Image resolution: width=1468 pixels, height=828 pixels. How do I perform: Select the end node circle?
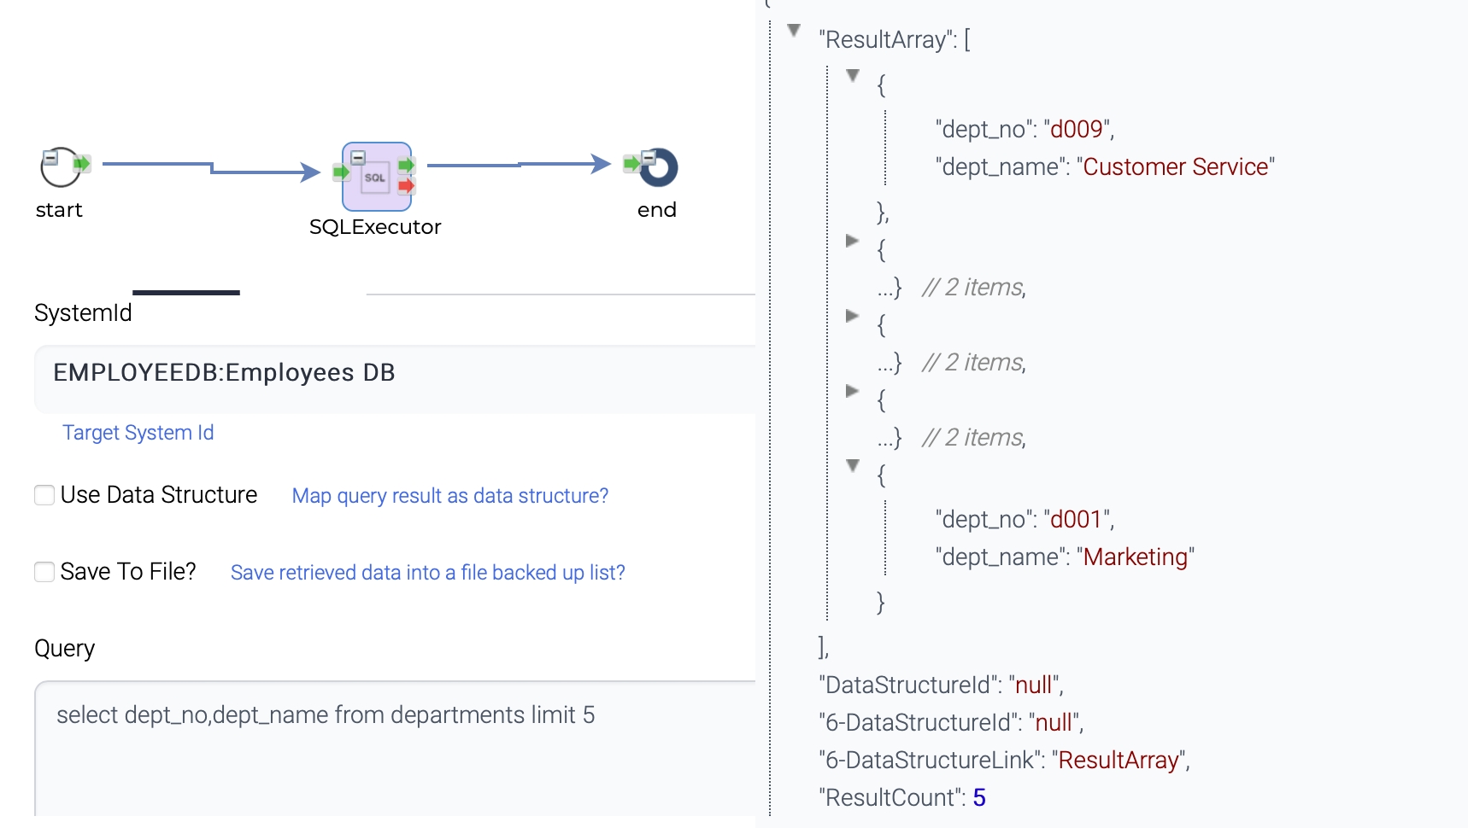[x=661, y=169]
